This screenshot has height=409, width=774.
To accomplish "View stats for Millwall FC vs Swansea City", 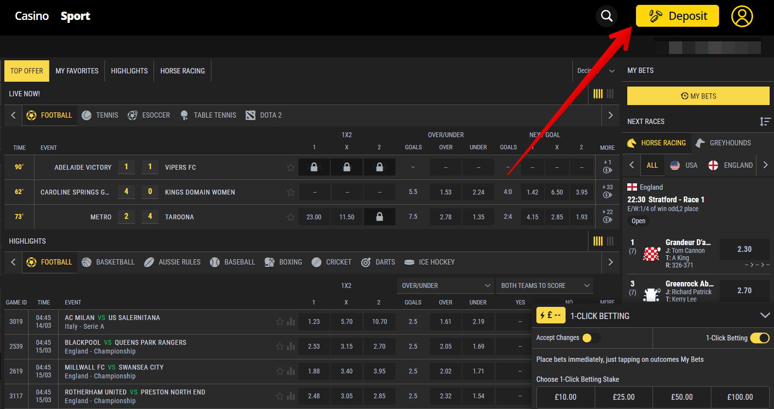I will point(291,371).
